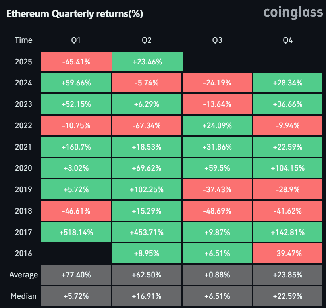326x308 pixels.
Task: Click the Median row label
Action: (x=23, y=296)
